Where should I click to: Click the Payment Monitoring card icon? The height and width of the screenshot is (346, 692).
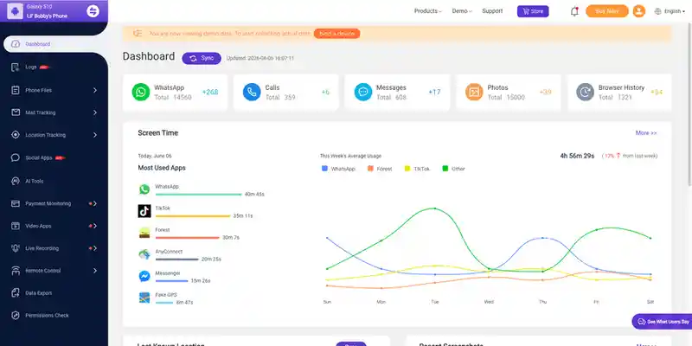click(16, 203)
